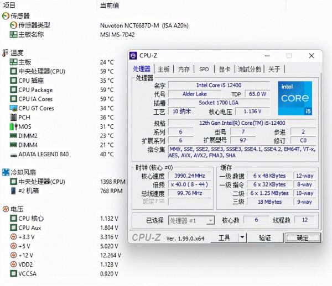Click the Alder Lake 代号 field

click(195, 94)
